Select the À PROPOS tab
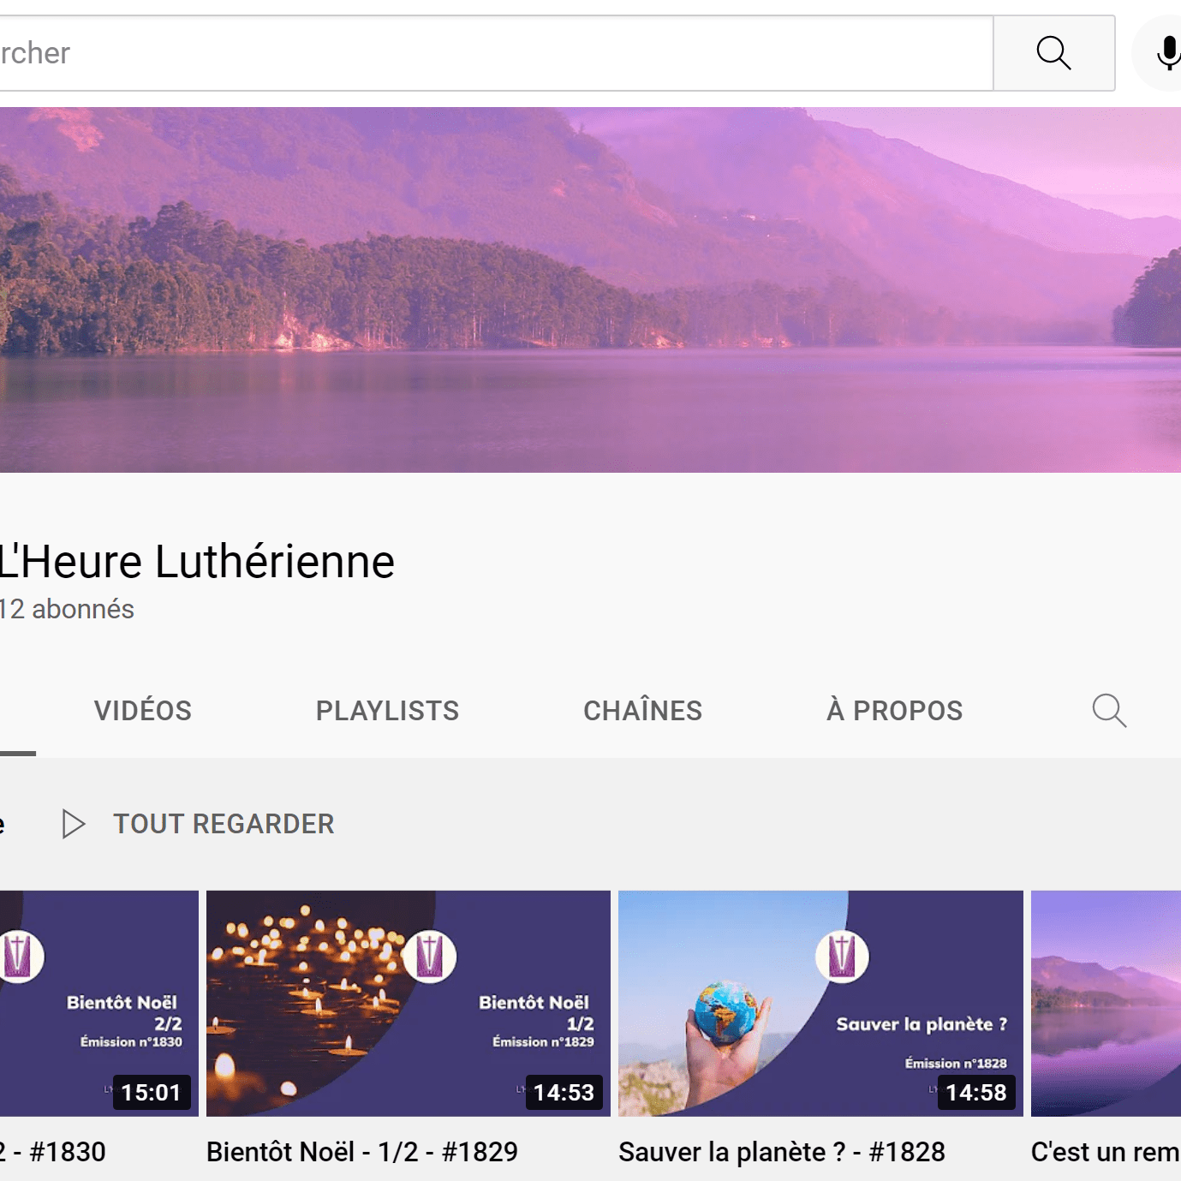The width and height of the screenshot is (1181, 1181). tap(894, 711)
